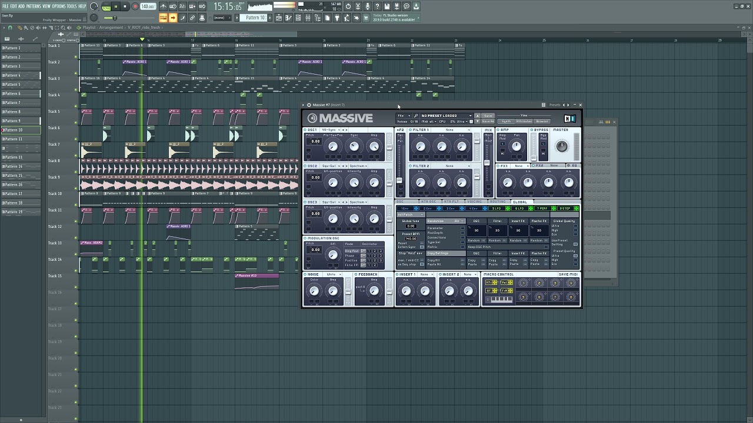Select Pattern 19 in the pattern list
753x423 pixels.
click(x=21, y=212)
